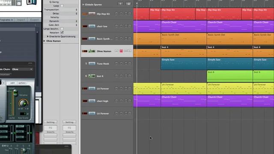Click the right channel strip Setting button
This screenshot has height=154, width=274.
tap(69, 122)
